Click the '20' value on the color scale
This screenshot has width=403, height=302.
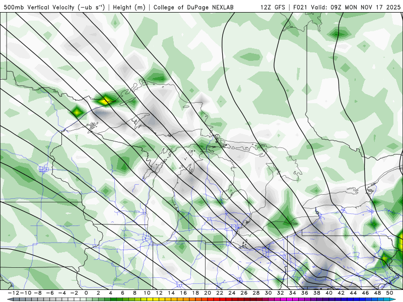tap(208, 293)
